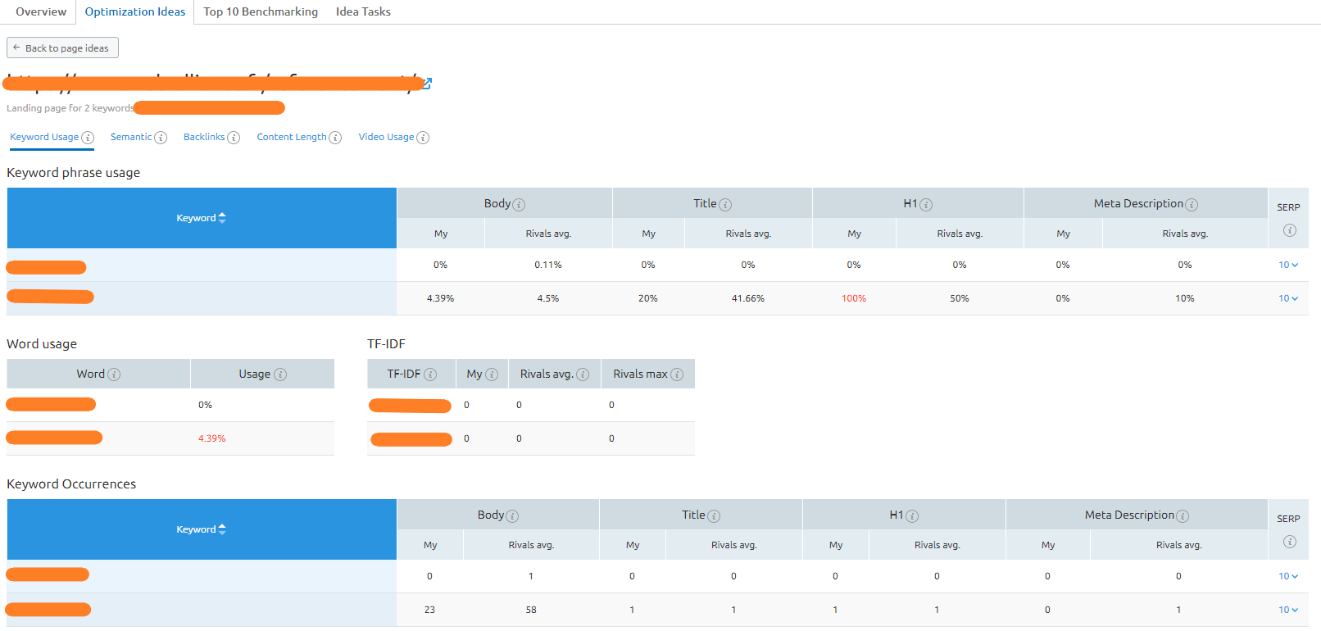Image resolution: width=1321 pixels, height=631 pixels.
Task: Open the Semantic section link
Action: pyautogui.click(x=131, y=137)
